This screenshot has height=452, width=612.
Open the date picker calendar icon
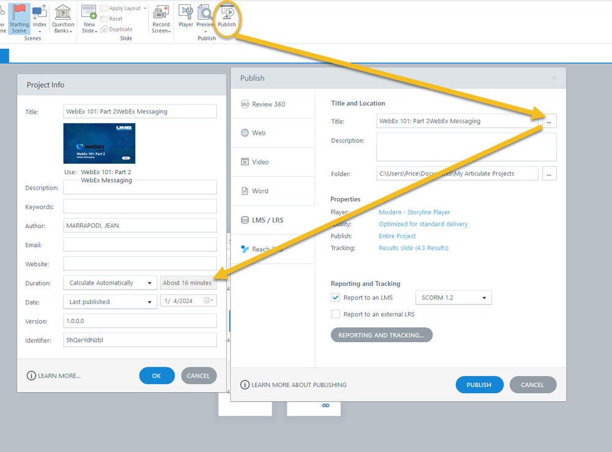tap(208, 301)
